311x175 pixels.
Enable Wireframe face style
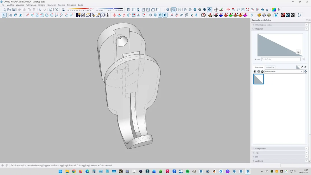[x=185, y=10]
